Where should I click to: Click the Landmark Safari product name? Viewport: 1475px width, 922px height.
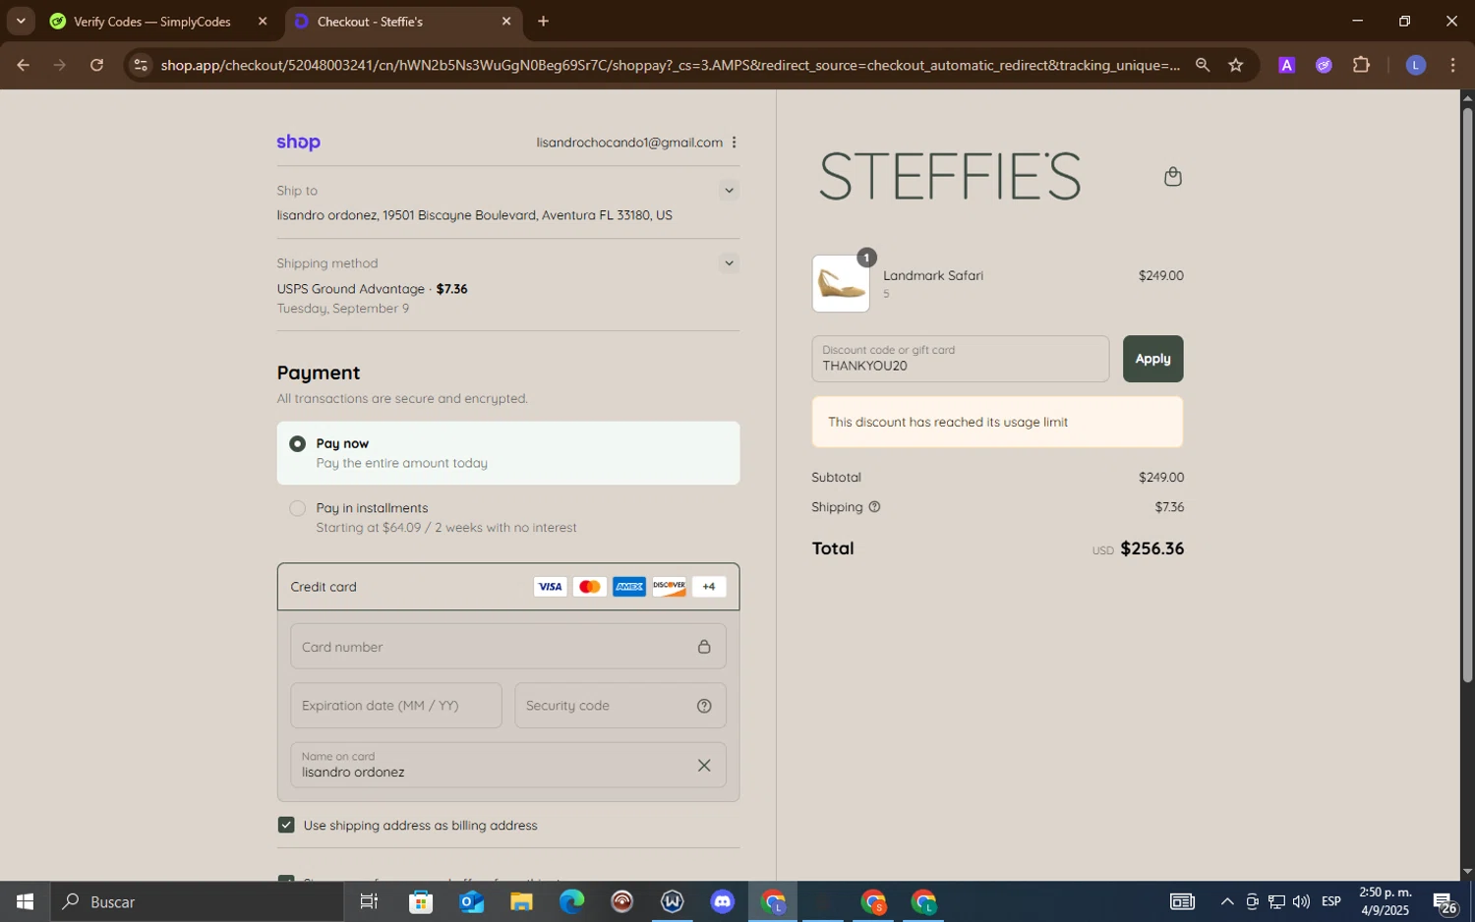(933, 275)
